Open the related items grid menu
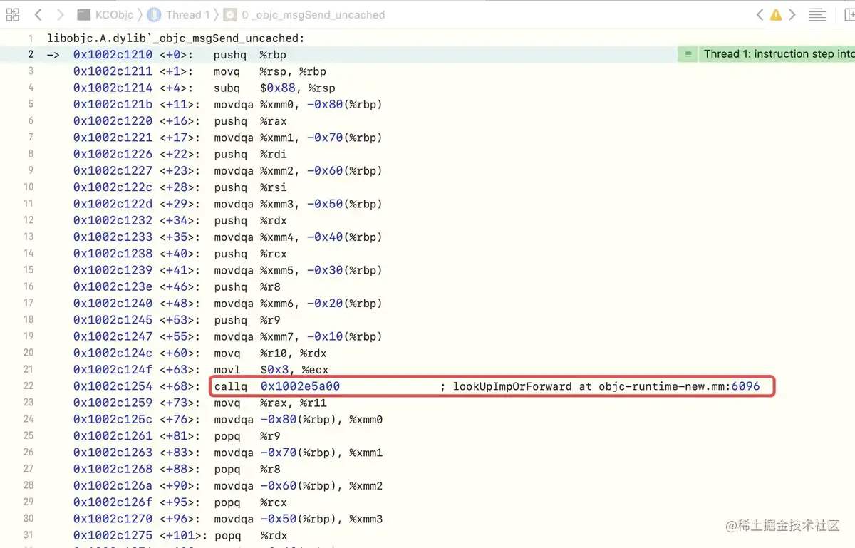This screenshot has height=548, width=855. [x=12, y=14]
